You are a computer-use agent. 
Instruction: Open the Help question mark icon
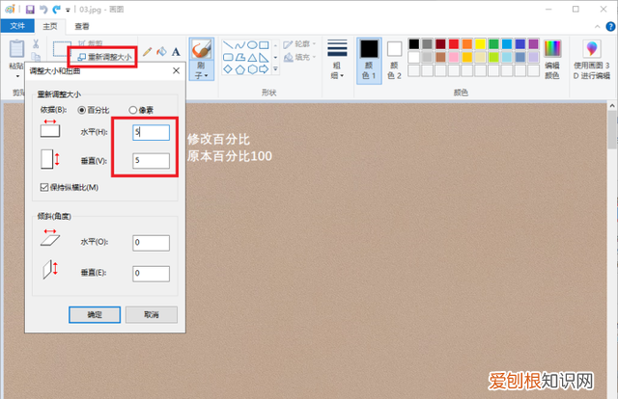pos(610,27)
